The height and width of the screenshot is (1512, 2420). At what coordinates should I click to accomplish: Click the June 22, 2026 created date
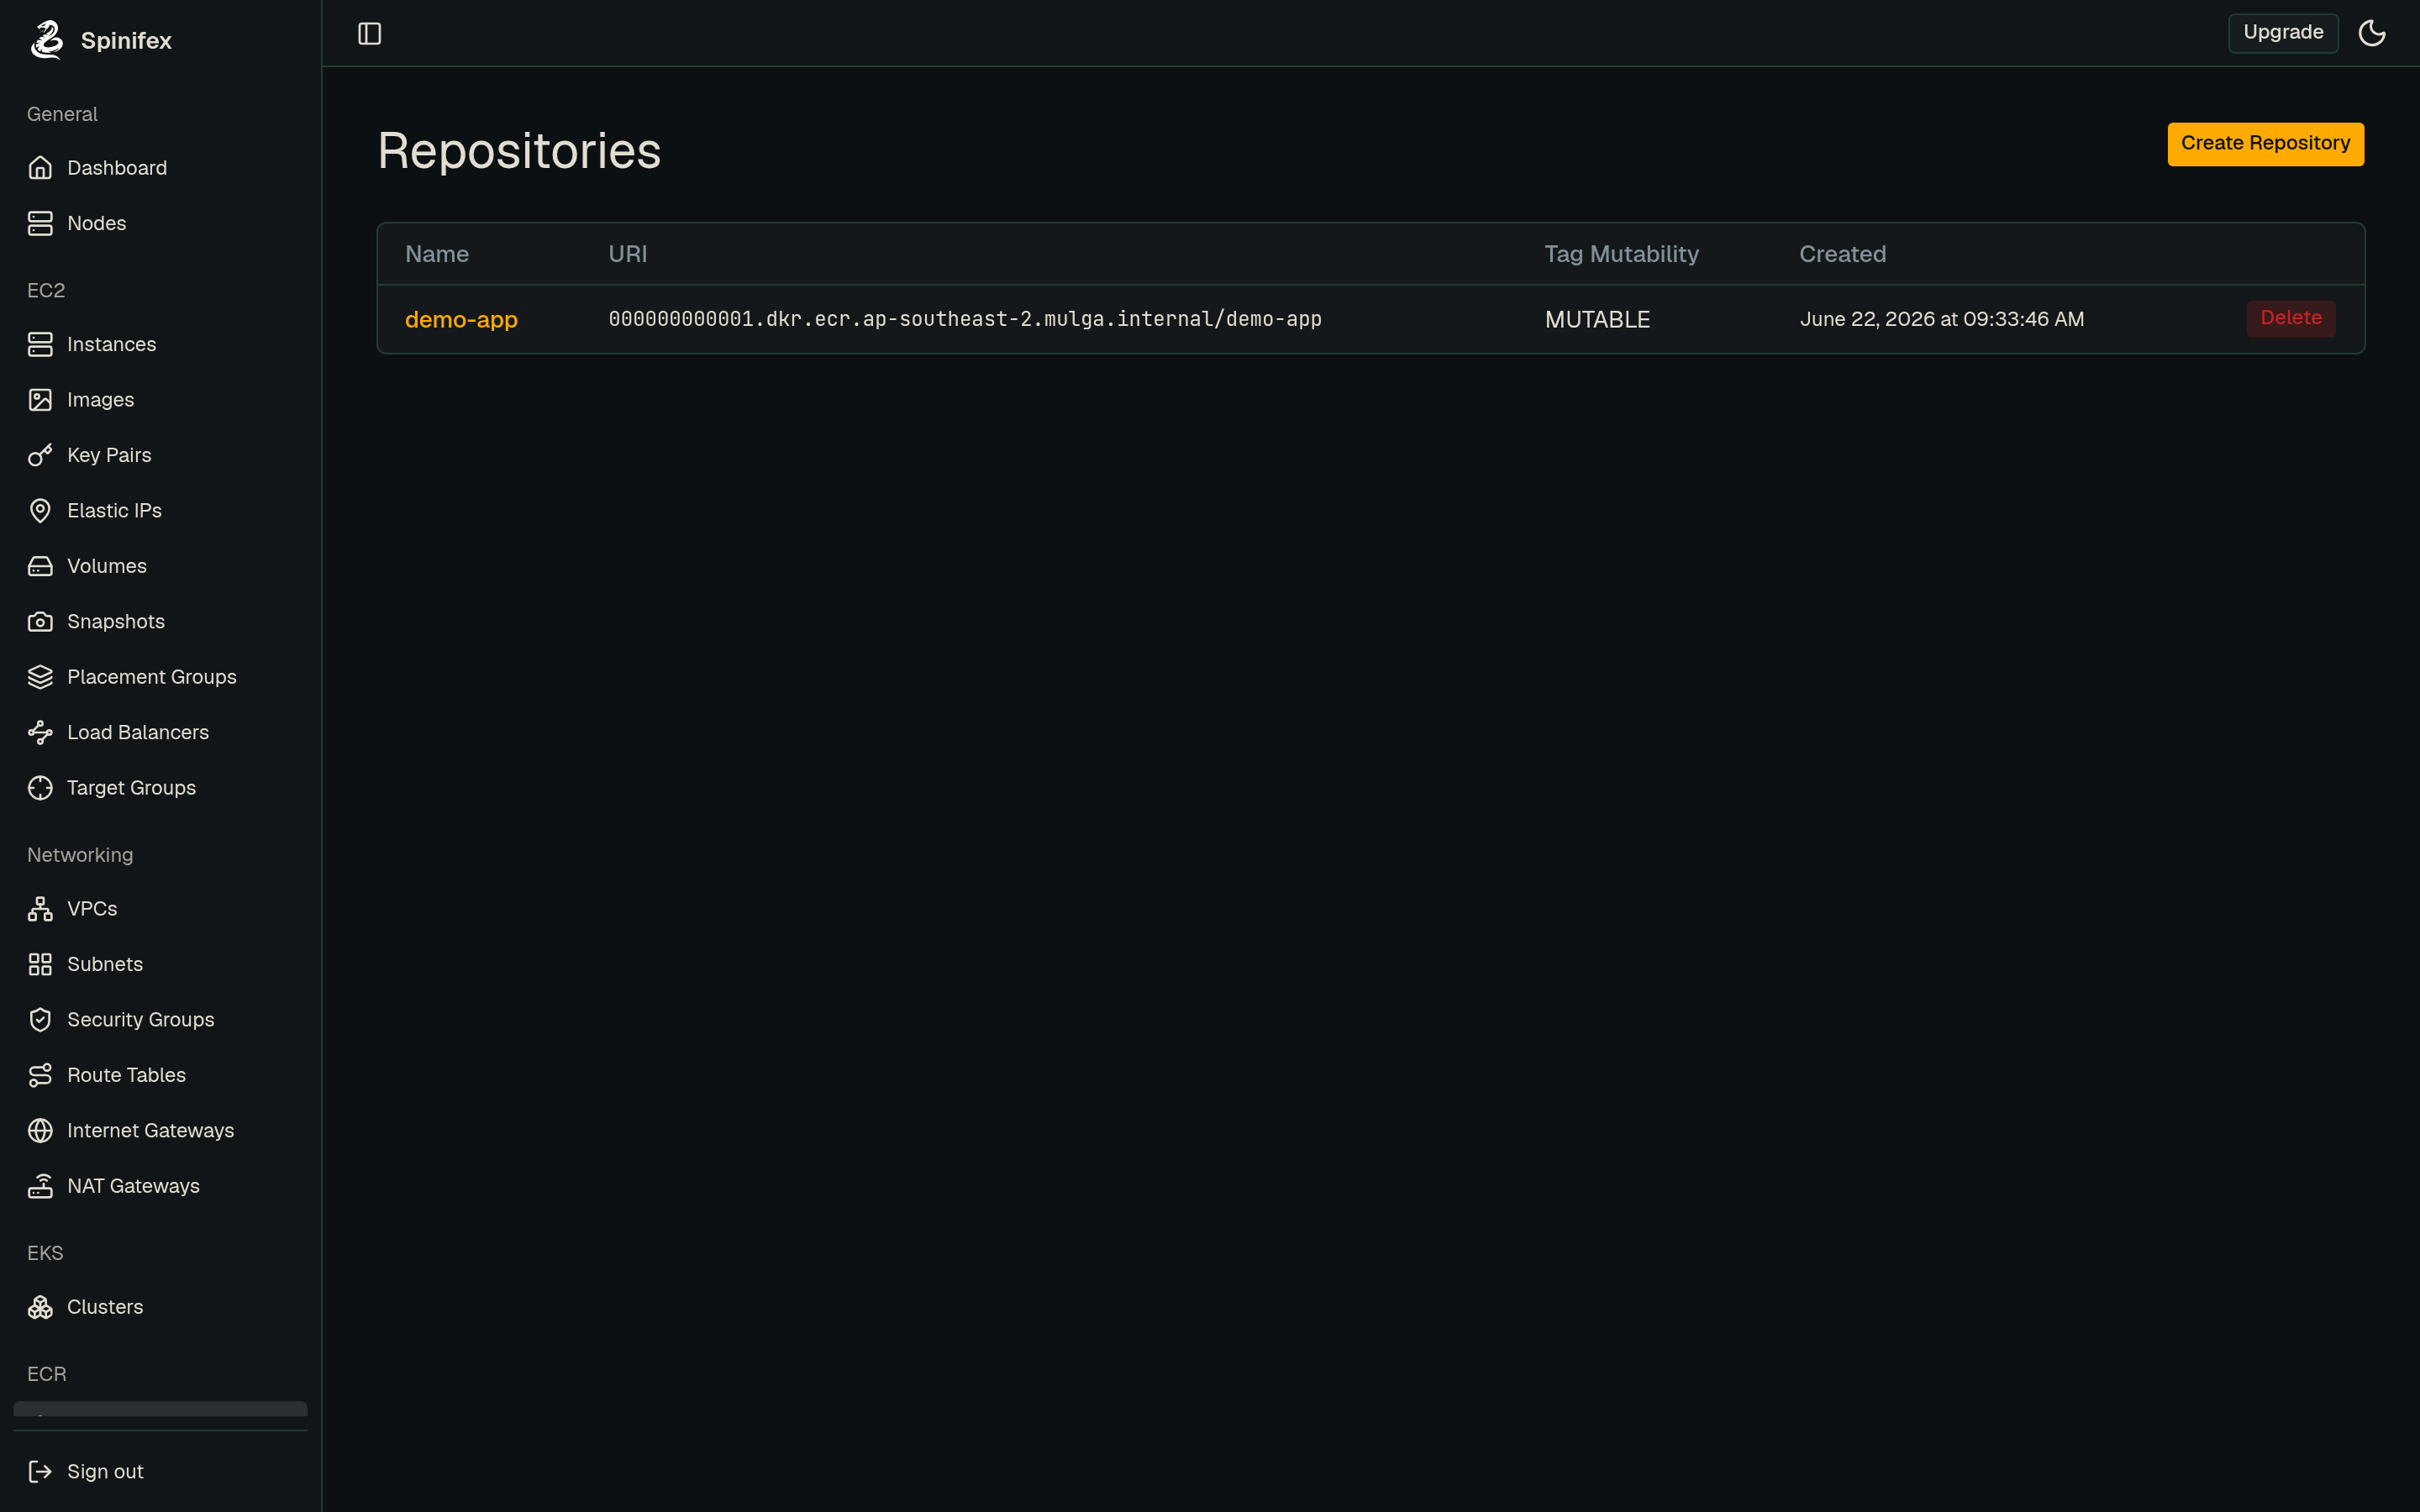[1941, 319]
